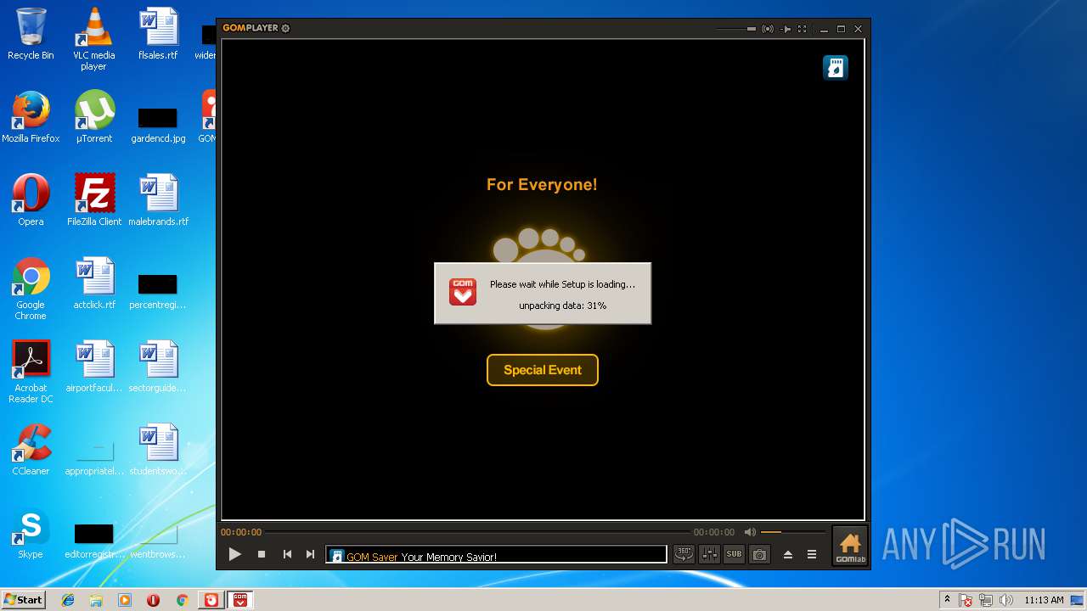Open VLC media player desktop icon
1087x611 pixels.
[93, 38]
